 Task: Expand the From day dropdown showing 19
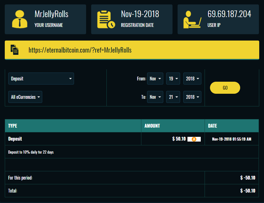click(x=173, y=79)
